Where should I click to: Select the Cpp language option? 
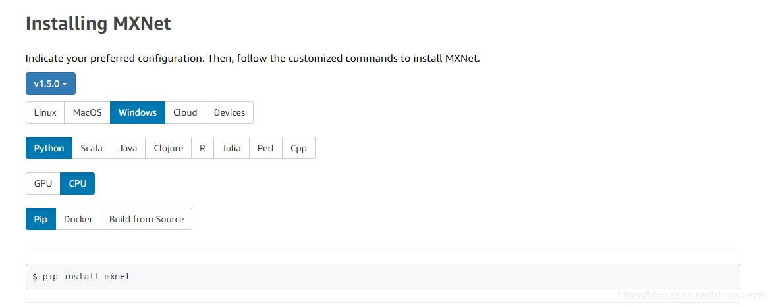[298, 148]
